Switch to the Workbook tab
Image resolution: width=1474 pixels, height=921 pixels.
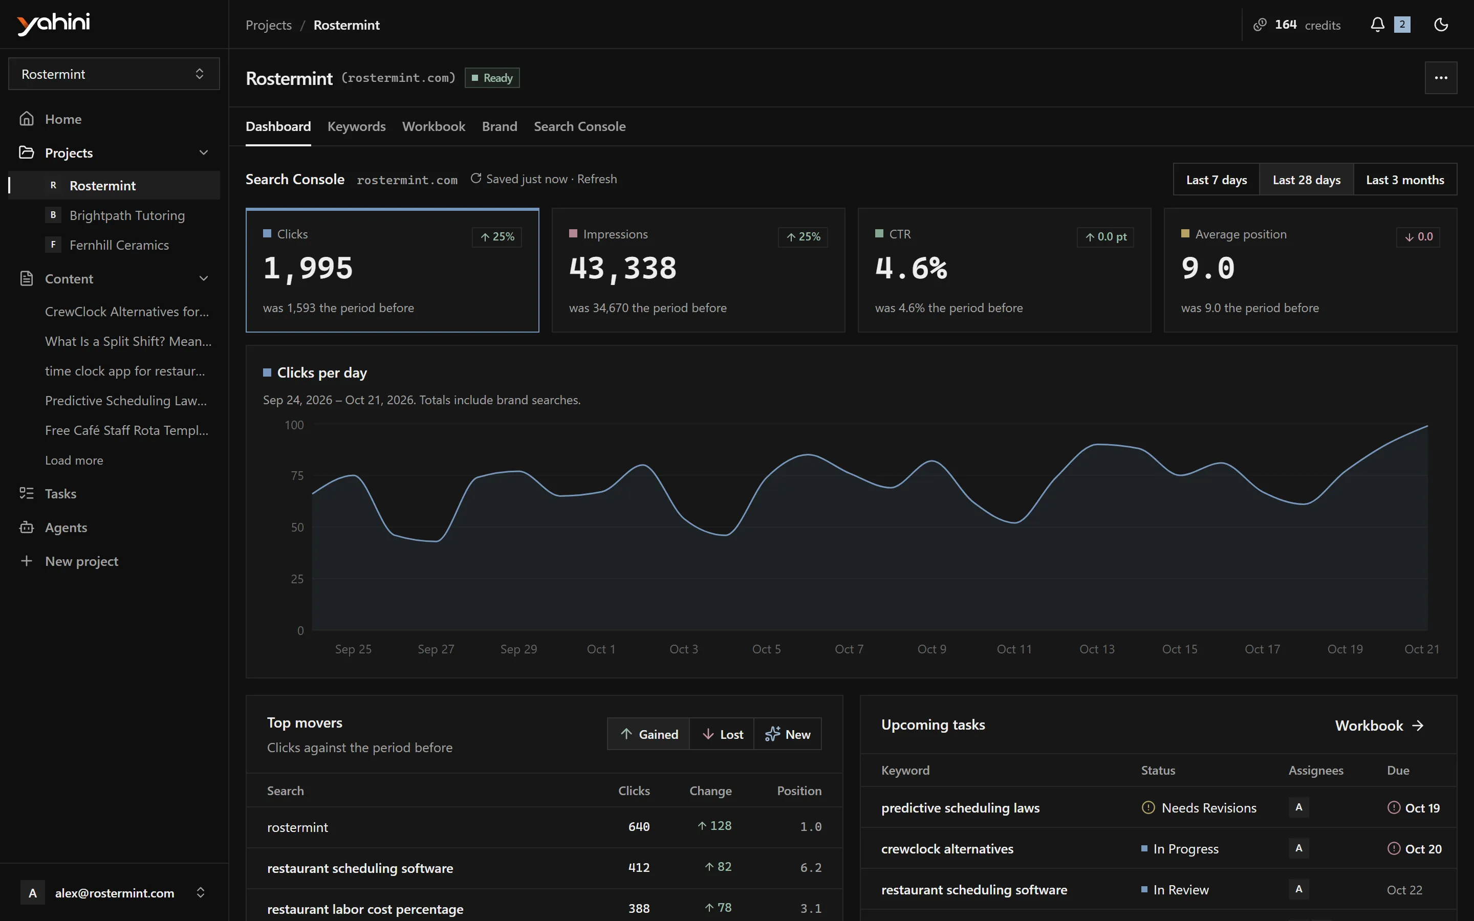coord(433,127)
